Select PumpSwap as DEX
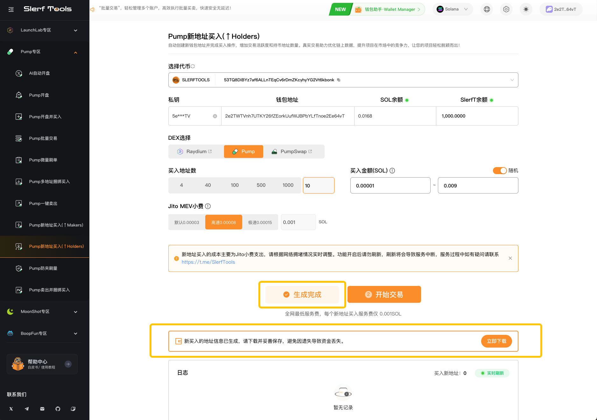597x420 pixels. point(292,152)
